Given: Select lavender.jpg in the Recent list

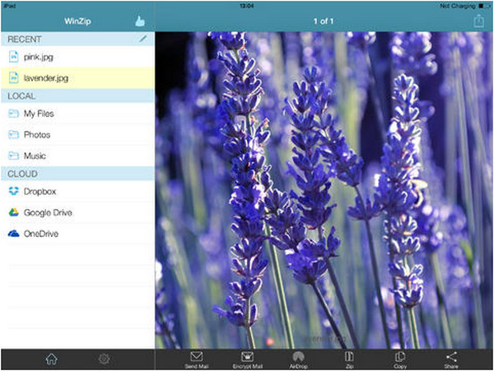Looking at the screenshot, I should [x=46, y=78].
